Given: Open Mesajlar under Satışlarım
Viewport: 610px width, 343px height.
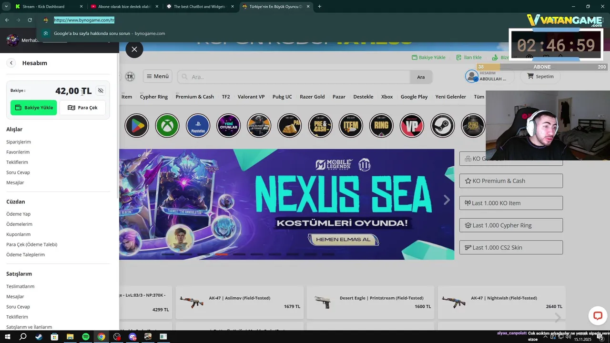Looking at the screenshot, I should click(15, 296).
